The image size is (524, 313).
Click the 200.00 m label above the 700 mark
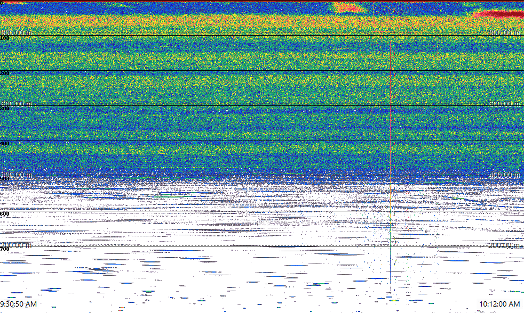(16, 245)
